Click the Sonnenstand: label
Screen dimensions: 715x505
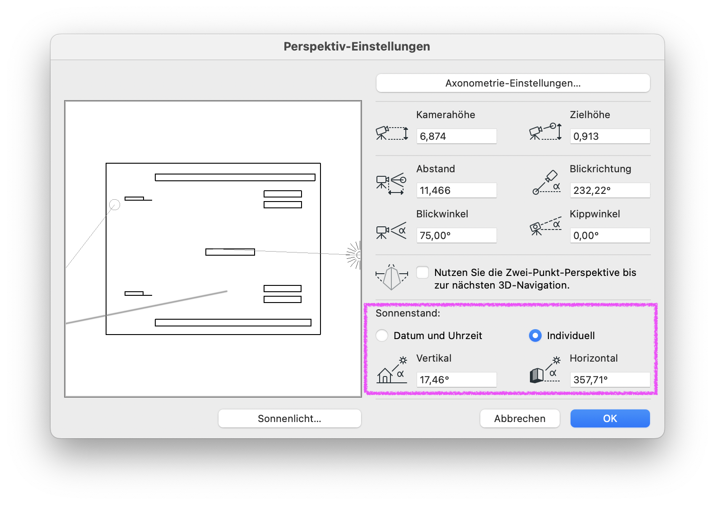tap(408, 313)
